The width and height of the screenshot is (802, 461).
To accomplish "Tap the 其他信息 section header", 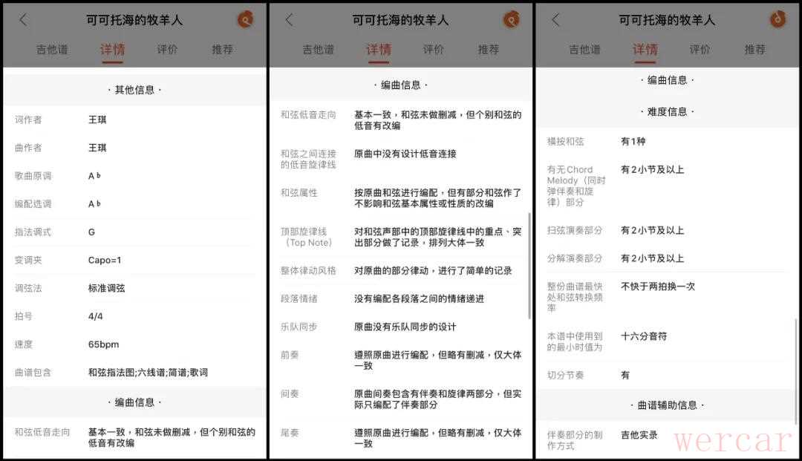I will pyautogui.click(x=134, y=90).
